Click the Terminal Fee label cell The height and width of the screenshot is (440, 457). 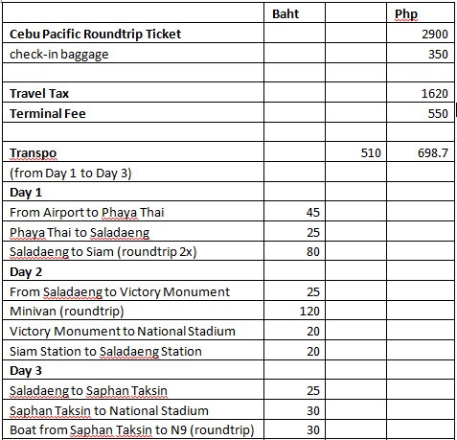coord(133,112)
